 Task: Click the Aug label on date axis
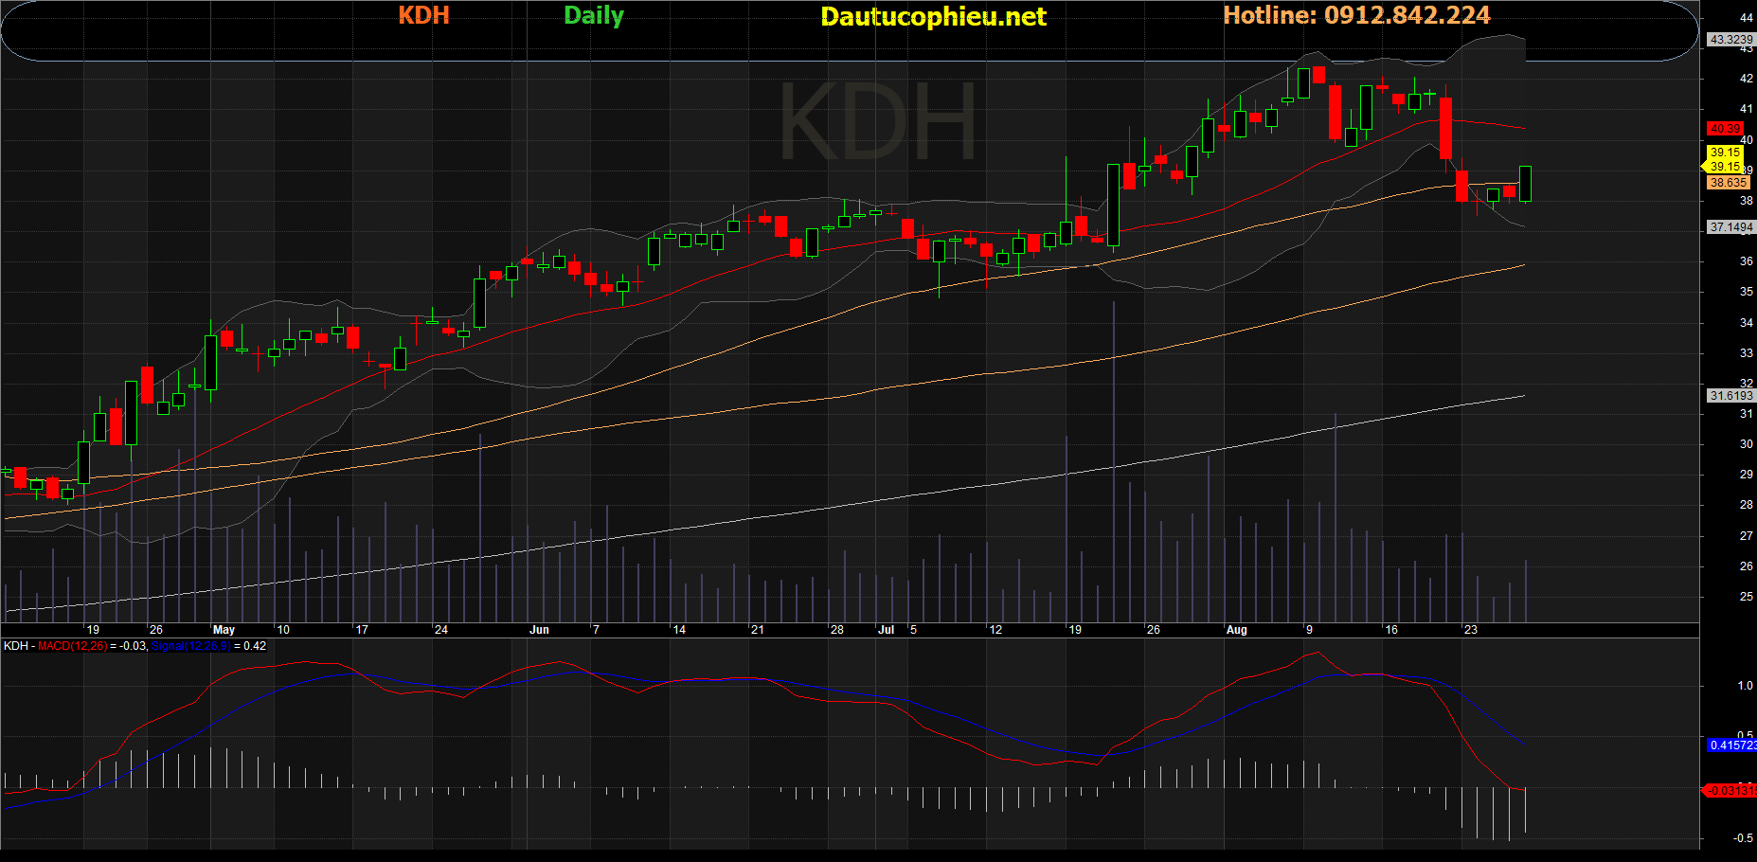1236,630
